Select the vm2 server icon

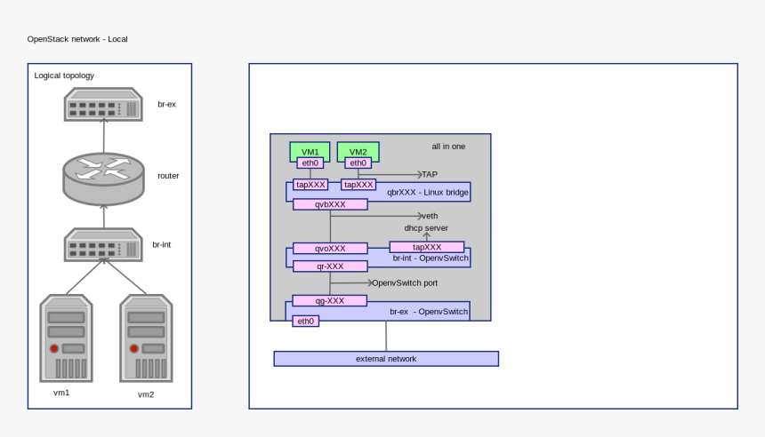pyautogui.click(x=146, y=338)
